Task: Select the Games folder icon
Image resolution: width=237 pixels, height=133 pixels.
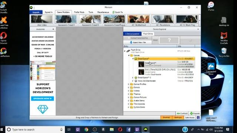Action: click(132, 55)
